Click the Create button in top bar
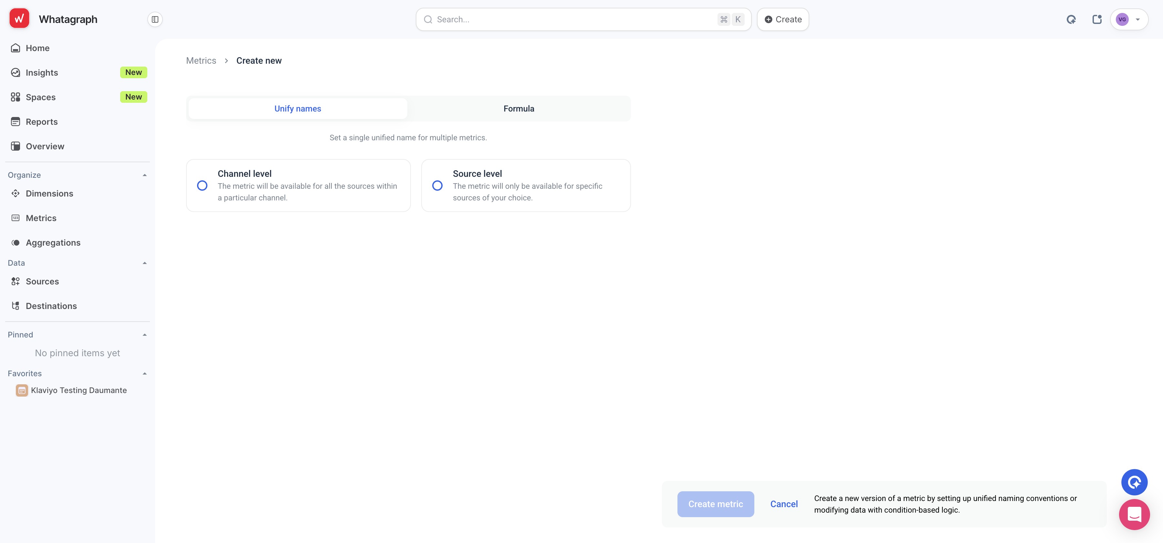The height and width of the screenshot is (543, 1163). (x=782, y=19)
